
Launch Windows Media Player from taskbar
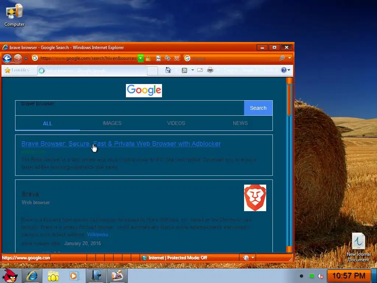(74, 276)
